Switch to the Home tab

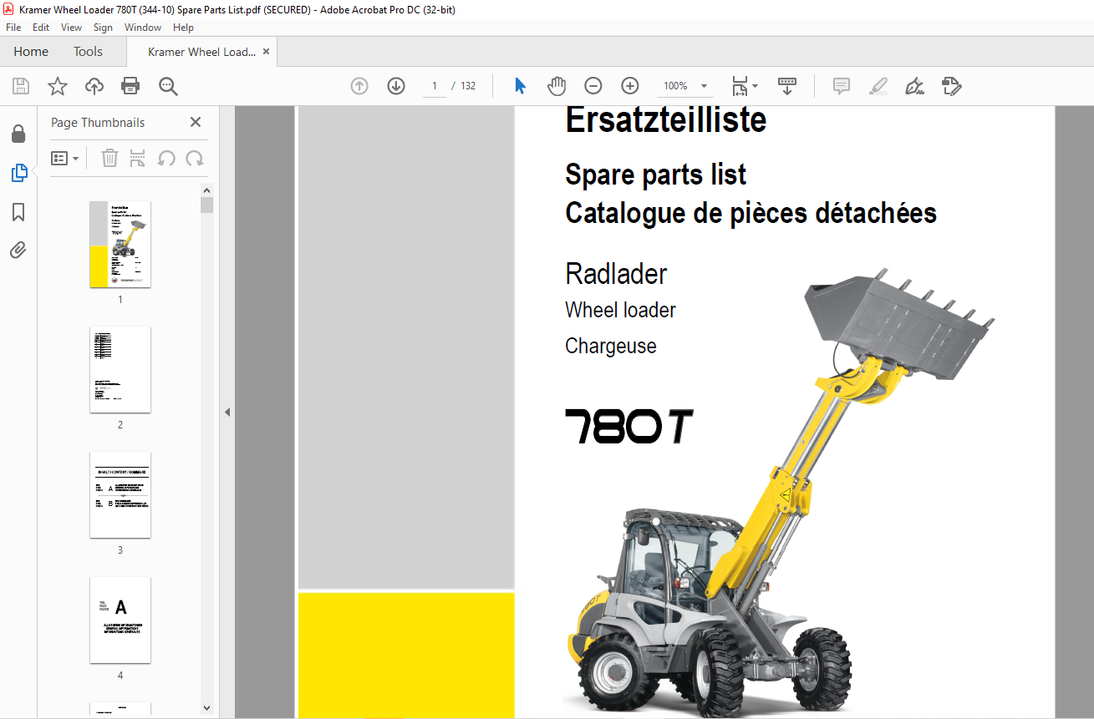31,52
